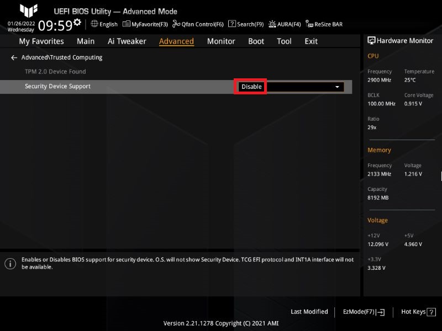The height and width of the screenshot is (331, 442).
Task: Click BCLK value 100.00 MHz
Action: 381,104
